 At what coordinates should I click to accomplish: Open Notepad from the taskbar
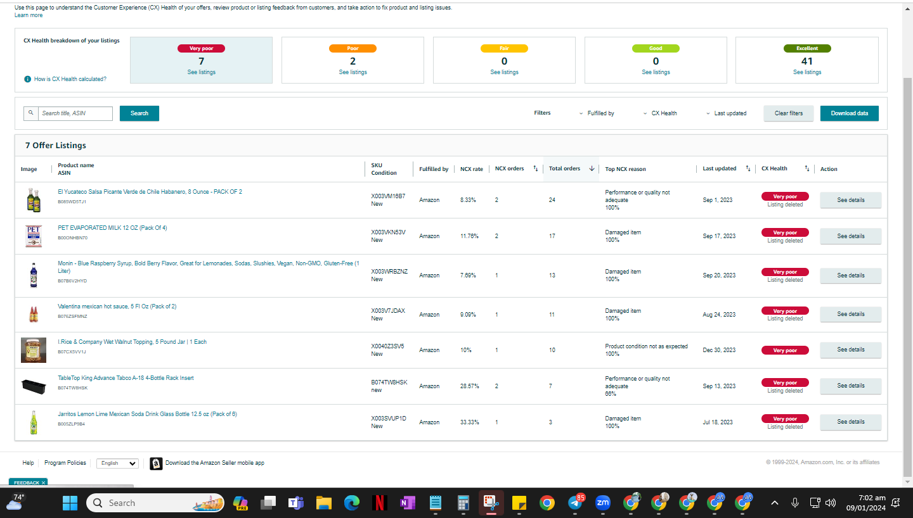(x=435, y=503)
